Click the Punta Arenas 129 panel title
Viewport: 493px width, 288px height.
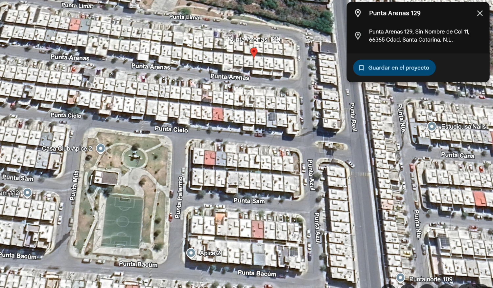(395, 13)
